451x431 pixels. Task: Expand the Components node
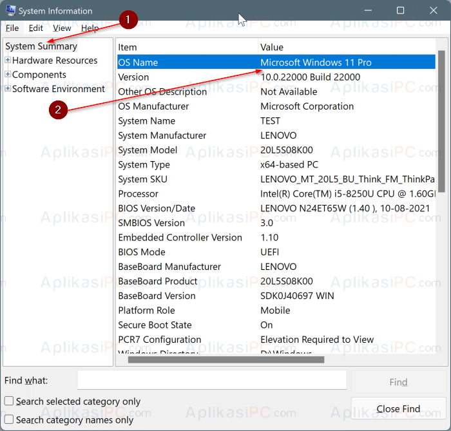[8, 74]
